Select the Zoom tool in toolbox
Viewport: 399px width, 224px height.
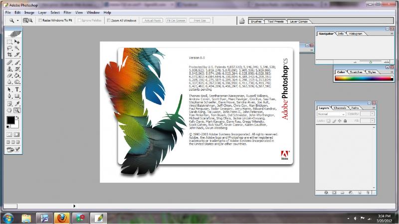point(17,110)
